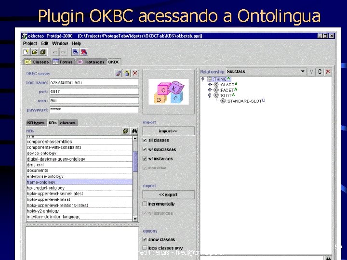Click the host name input field
The image size is (347, 260).
[94, 82]
